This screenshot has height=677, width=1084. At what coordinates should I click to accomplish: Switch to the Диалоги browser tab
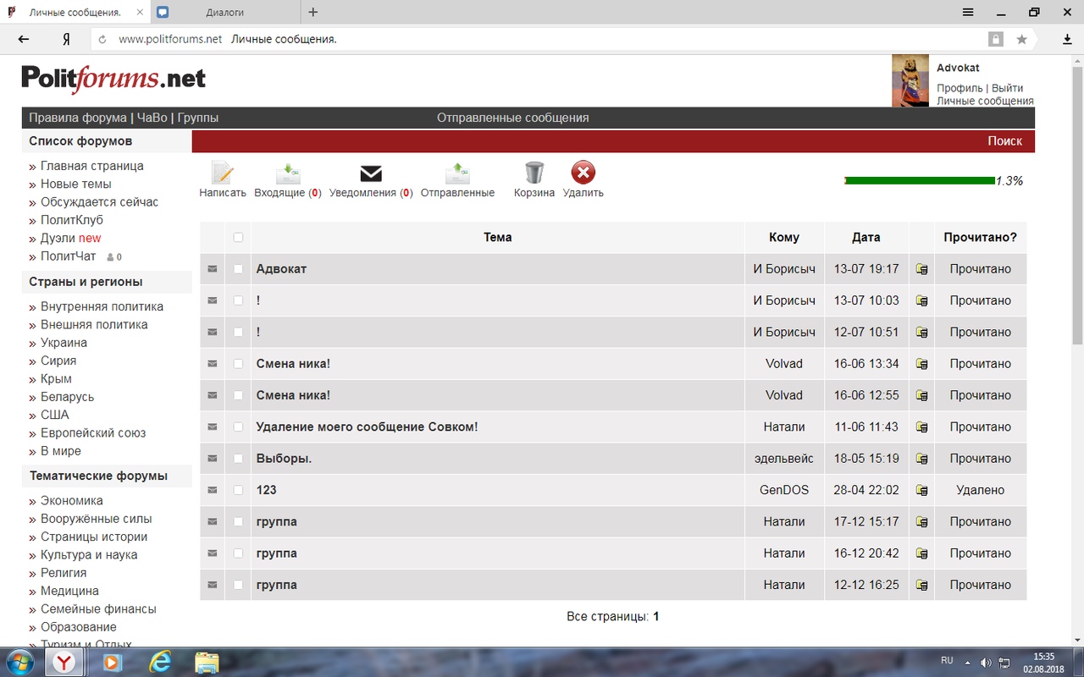pyautogui.click(x=224, y=13)
